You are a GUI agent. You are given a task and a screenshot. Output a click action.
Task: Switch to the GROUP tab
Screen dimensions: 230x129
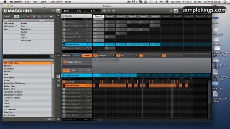coord(77,56)
